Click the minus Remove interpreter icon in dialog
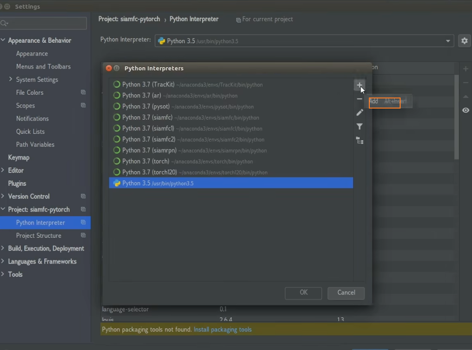The width and height of the screenshot is (472, 350). click(x=359, y=98)
